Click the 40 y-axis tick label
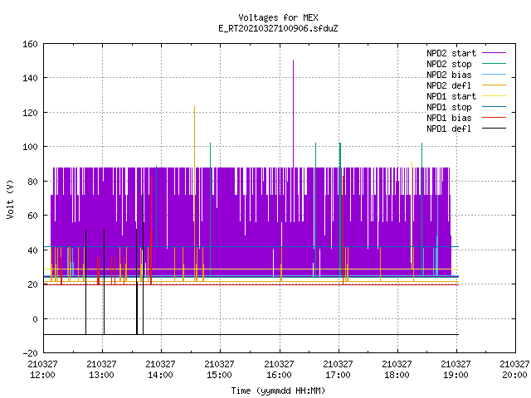 point(32,250)
